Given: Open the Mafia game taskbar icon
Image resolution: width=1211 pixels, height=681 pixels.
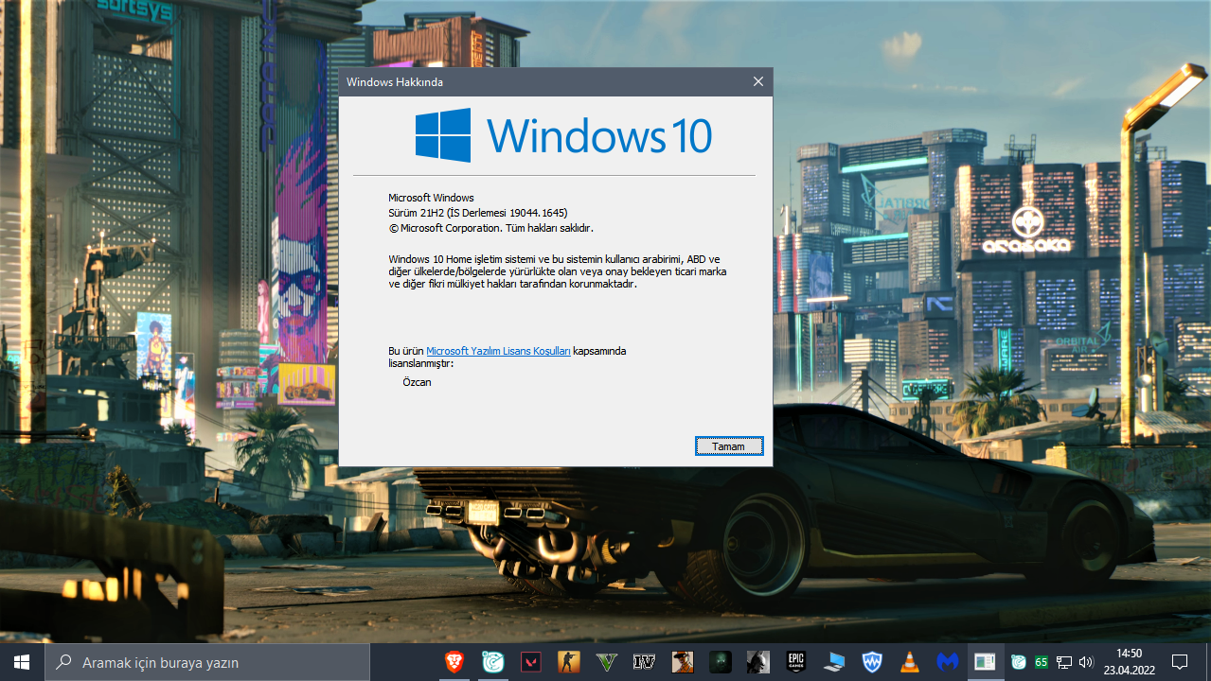Looking at the screenshot, I should tap(683, 662).
